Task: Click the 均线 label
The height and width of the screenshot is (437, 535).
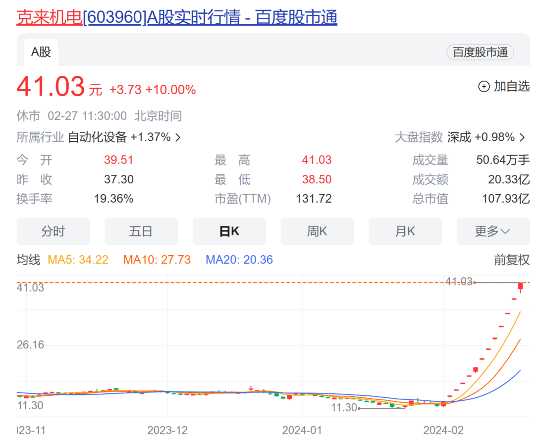Action: point(28,260)
